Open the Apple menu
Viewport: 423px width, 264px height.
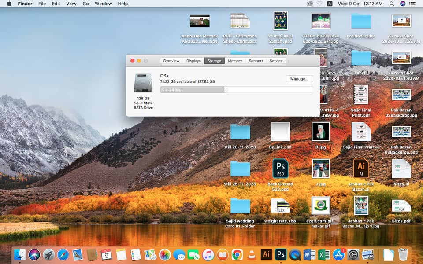pos(9,4)
